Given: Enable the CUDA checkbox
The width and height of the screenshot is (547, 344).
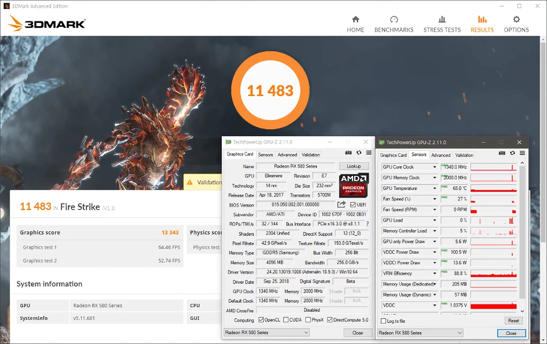Looking at the screenshot, I should [286, 319].
